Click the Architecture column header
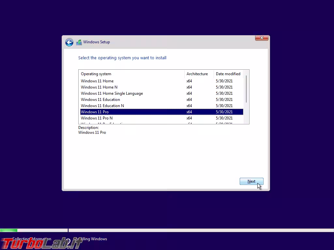The width and height of the screenshot is (334, 250). [x=197, y=74]
